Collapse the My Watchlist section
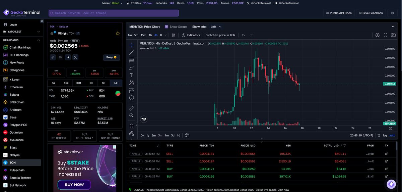Screen dimensions: 402x192 [x=39, y=32]
